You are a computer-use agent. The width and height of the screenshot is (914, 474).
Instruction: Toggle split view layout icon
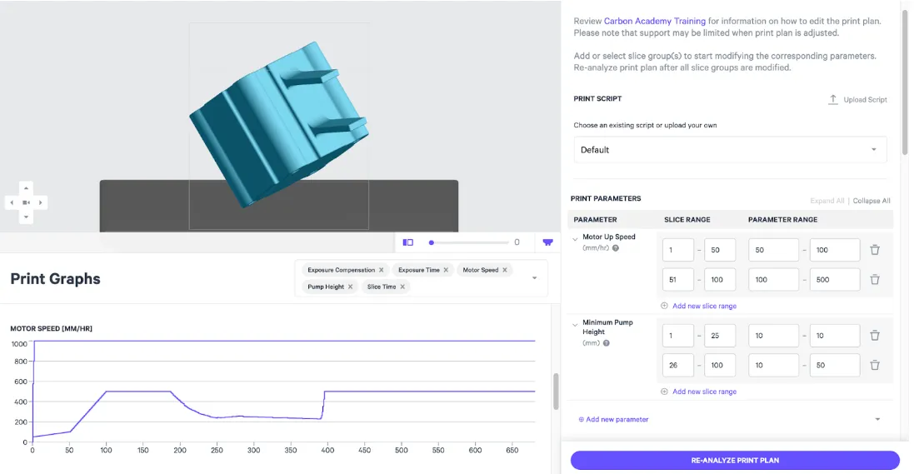pos(408,242)
